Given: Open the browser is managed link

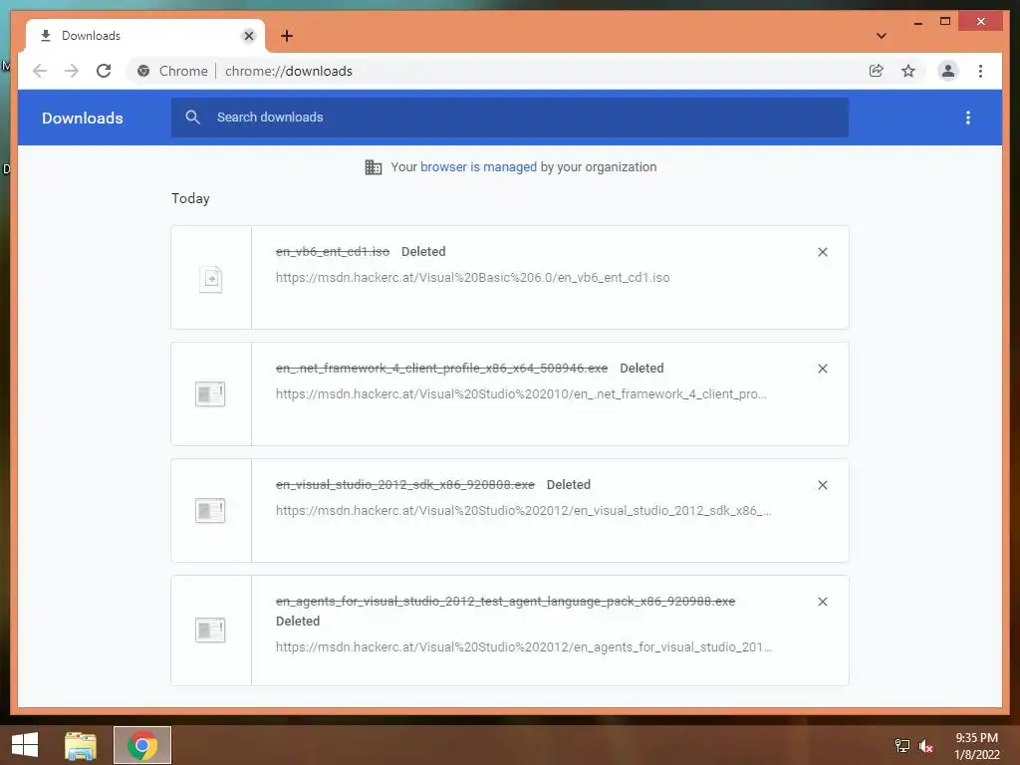Looking at the screenshot, I should pyautogui.click(x=478, y=167).
